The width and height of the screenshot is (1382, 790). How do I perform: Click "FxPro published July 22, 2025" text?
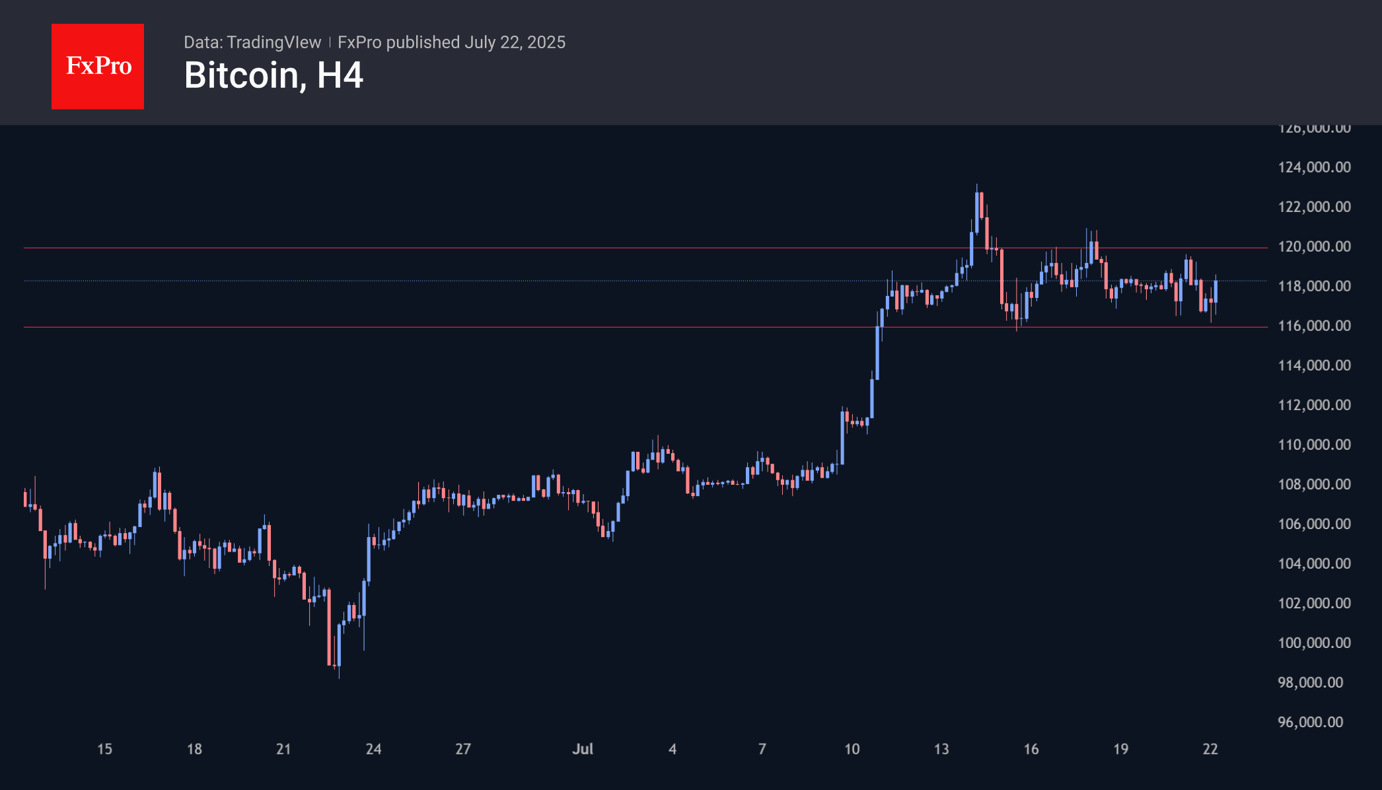tap(451, 42)
